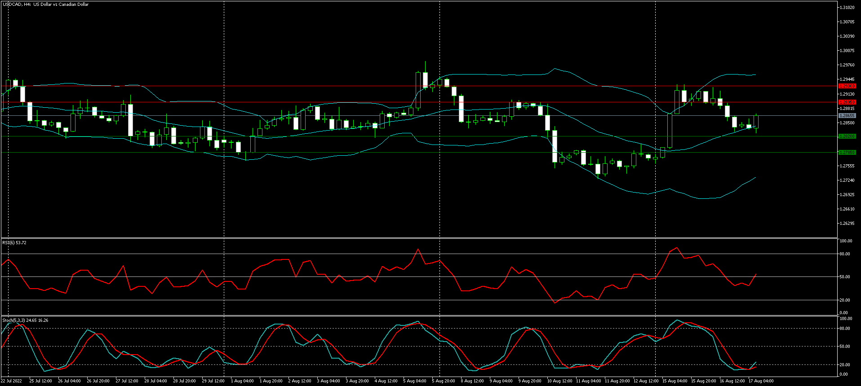Click the 1.28815 price scale label
Screen dimensions: 861x386
pyautogui.click(x=847, y=109)
